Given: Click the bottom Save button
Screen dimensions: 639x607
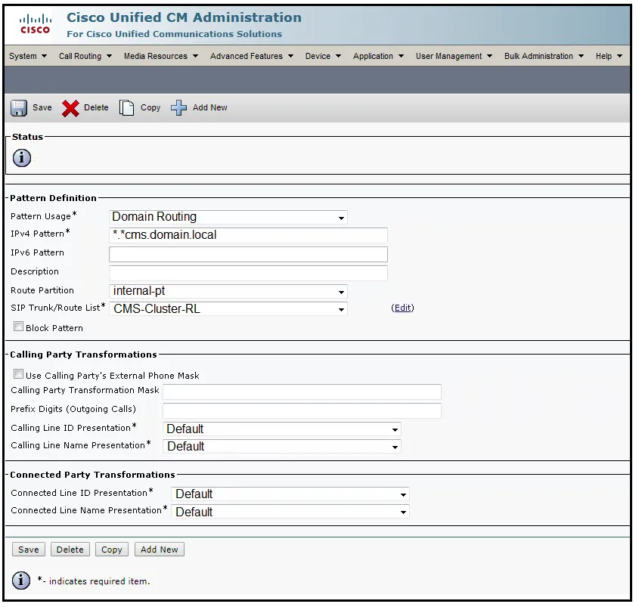Looking at the screenshot, I should [x=29, y=550].
